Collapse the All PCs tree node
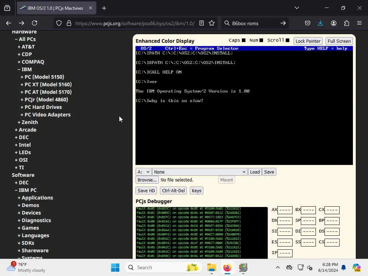The height and width of the screenshot is (276, 368). pyautogui.click(x=26, y=39)
